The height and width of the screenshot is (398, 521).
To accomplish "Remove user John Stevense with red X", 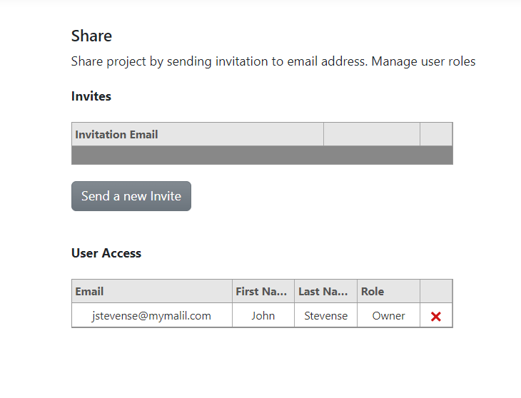I will point(436,316).
